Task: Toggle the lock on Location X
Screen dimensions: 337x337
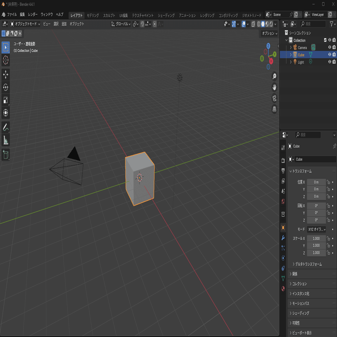Action: [328, 182]
